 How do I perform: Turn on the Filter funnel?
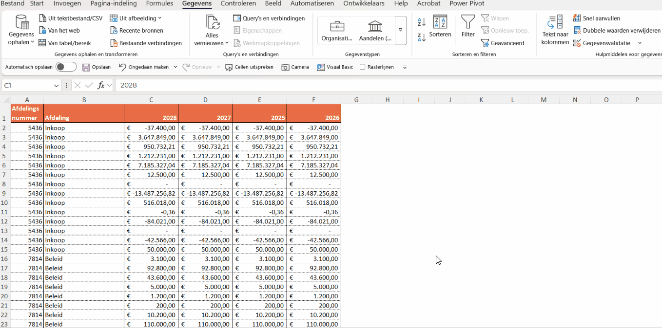coord(468,26)
